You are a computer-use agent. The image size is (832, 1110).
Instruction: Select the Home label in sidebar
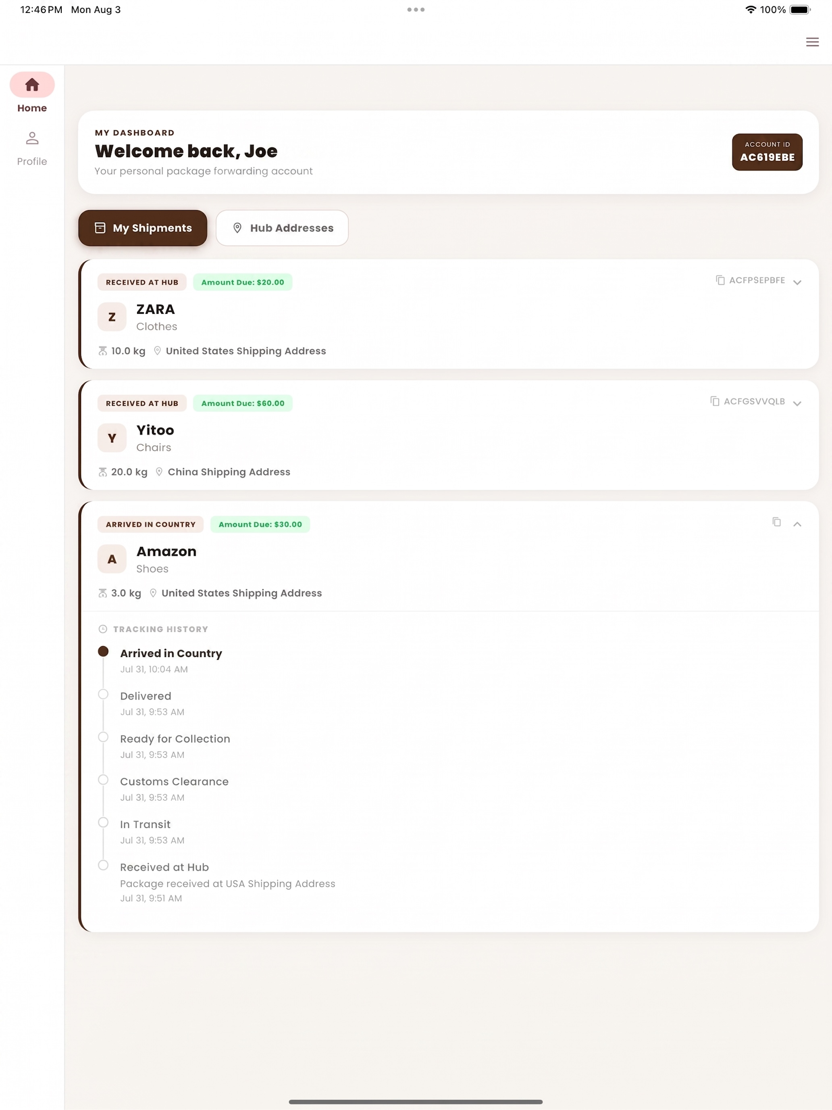coord(32,108)
